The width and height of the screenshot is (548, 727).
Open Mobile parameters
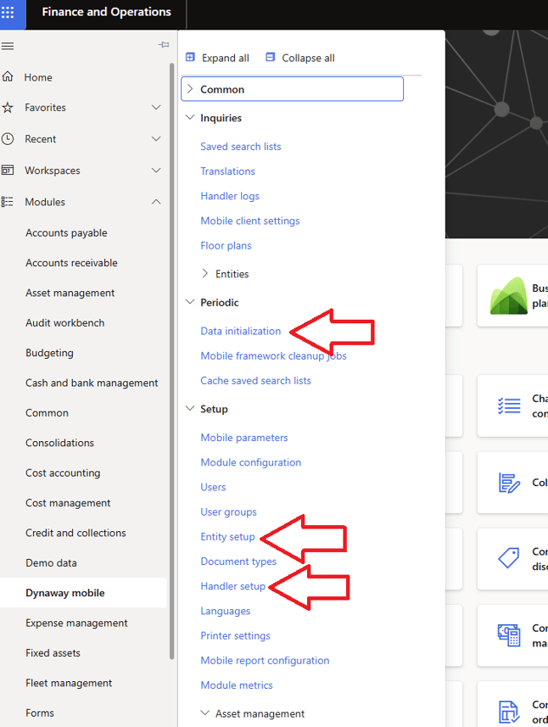tap(243, 438)
